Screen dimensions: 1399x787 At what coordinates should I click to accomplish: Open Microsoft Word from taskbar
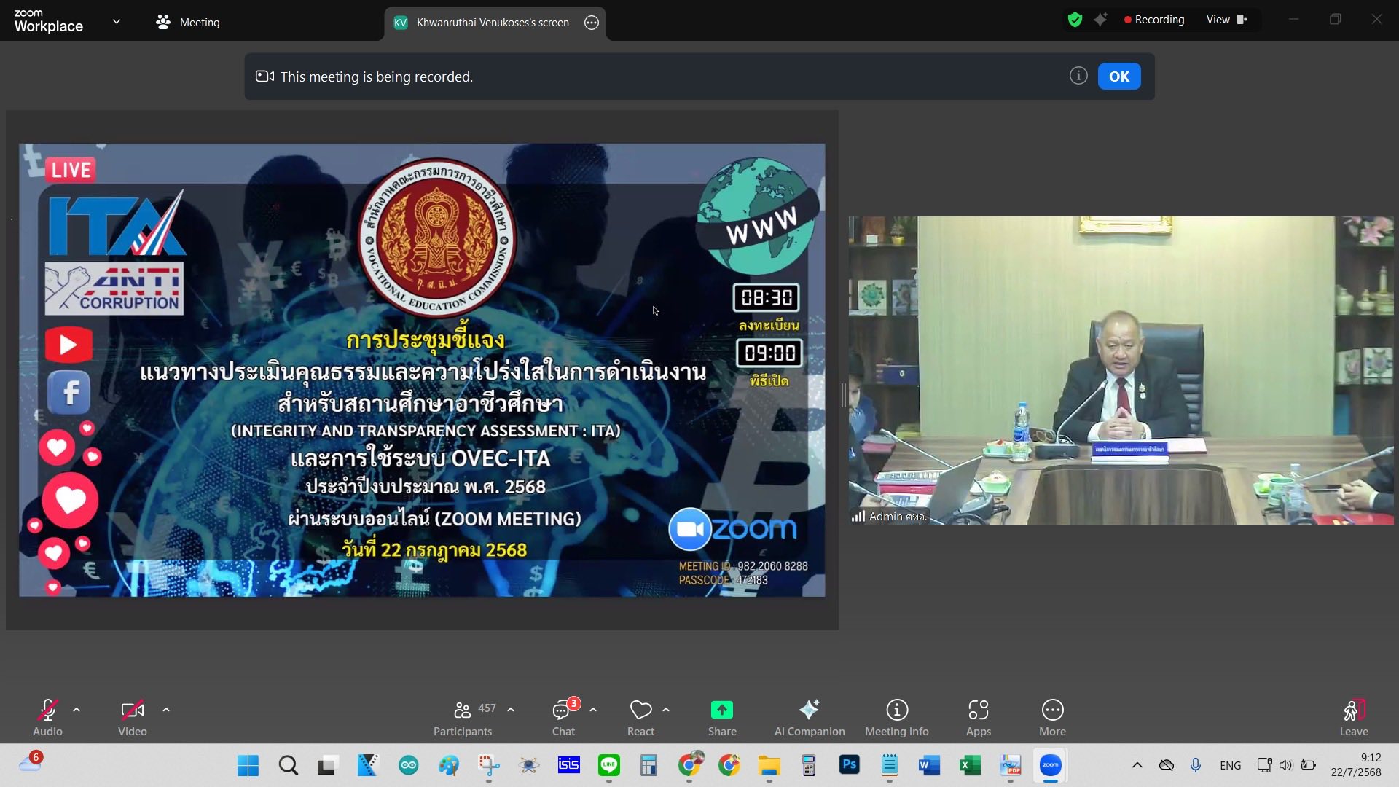point(929,765)
